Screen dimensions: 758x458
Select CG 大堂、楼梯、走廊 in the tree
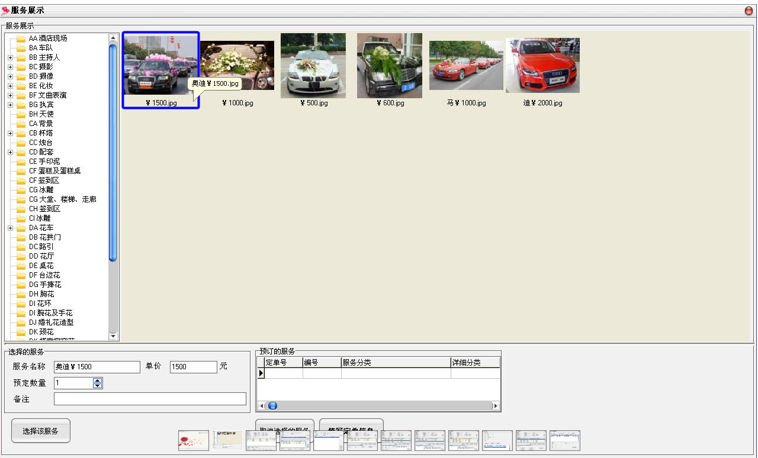(62, 199)
